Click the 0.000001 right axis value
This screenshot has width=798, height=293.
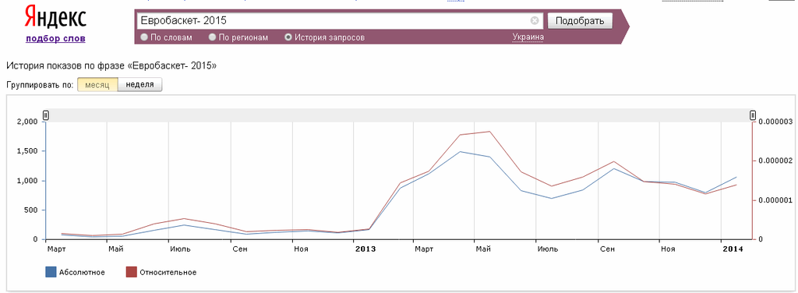(775, 200)
